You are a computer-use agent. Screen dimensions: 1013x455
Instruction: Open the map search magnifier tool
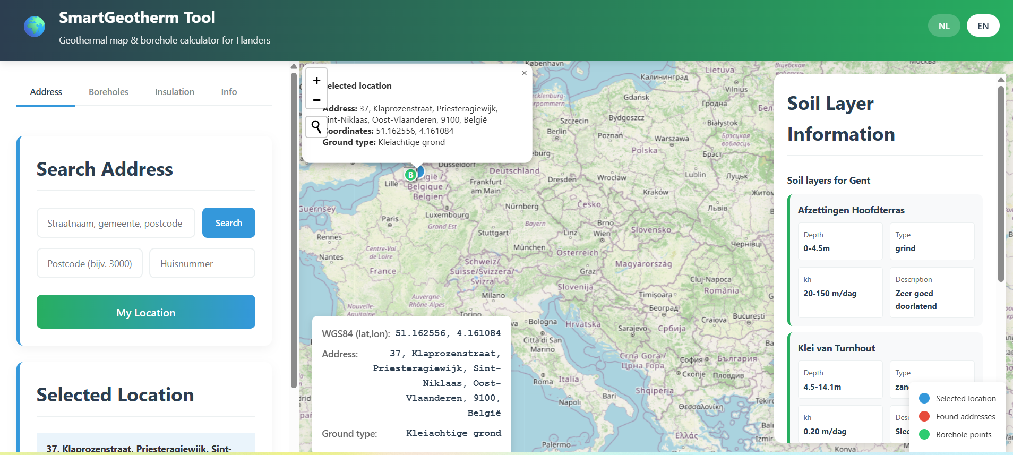[x=316, y=127]
